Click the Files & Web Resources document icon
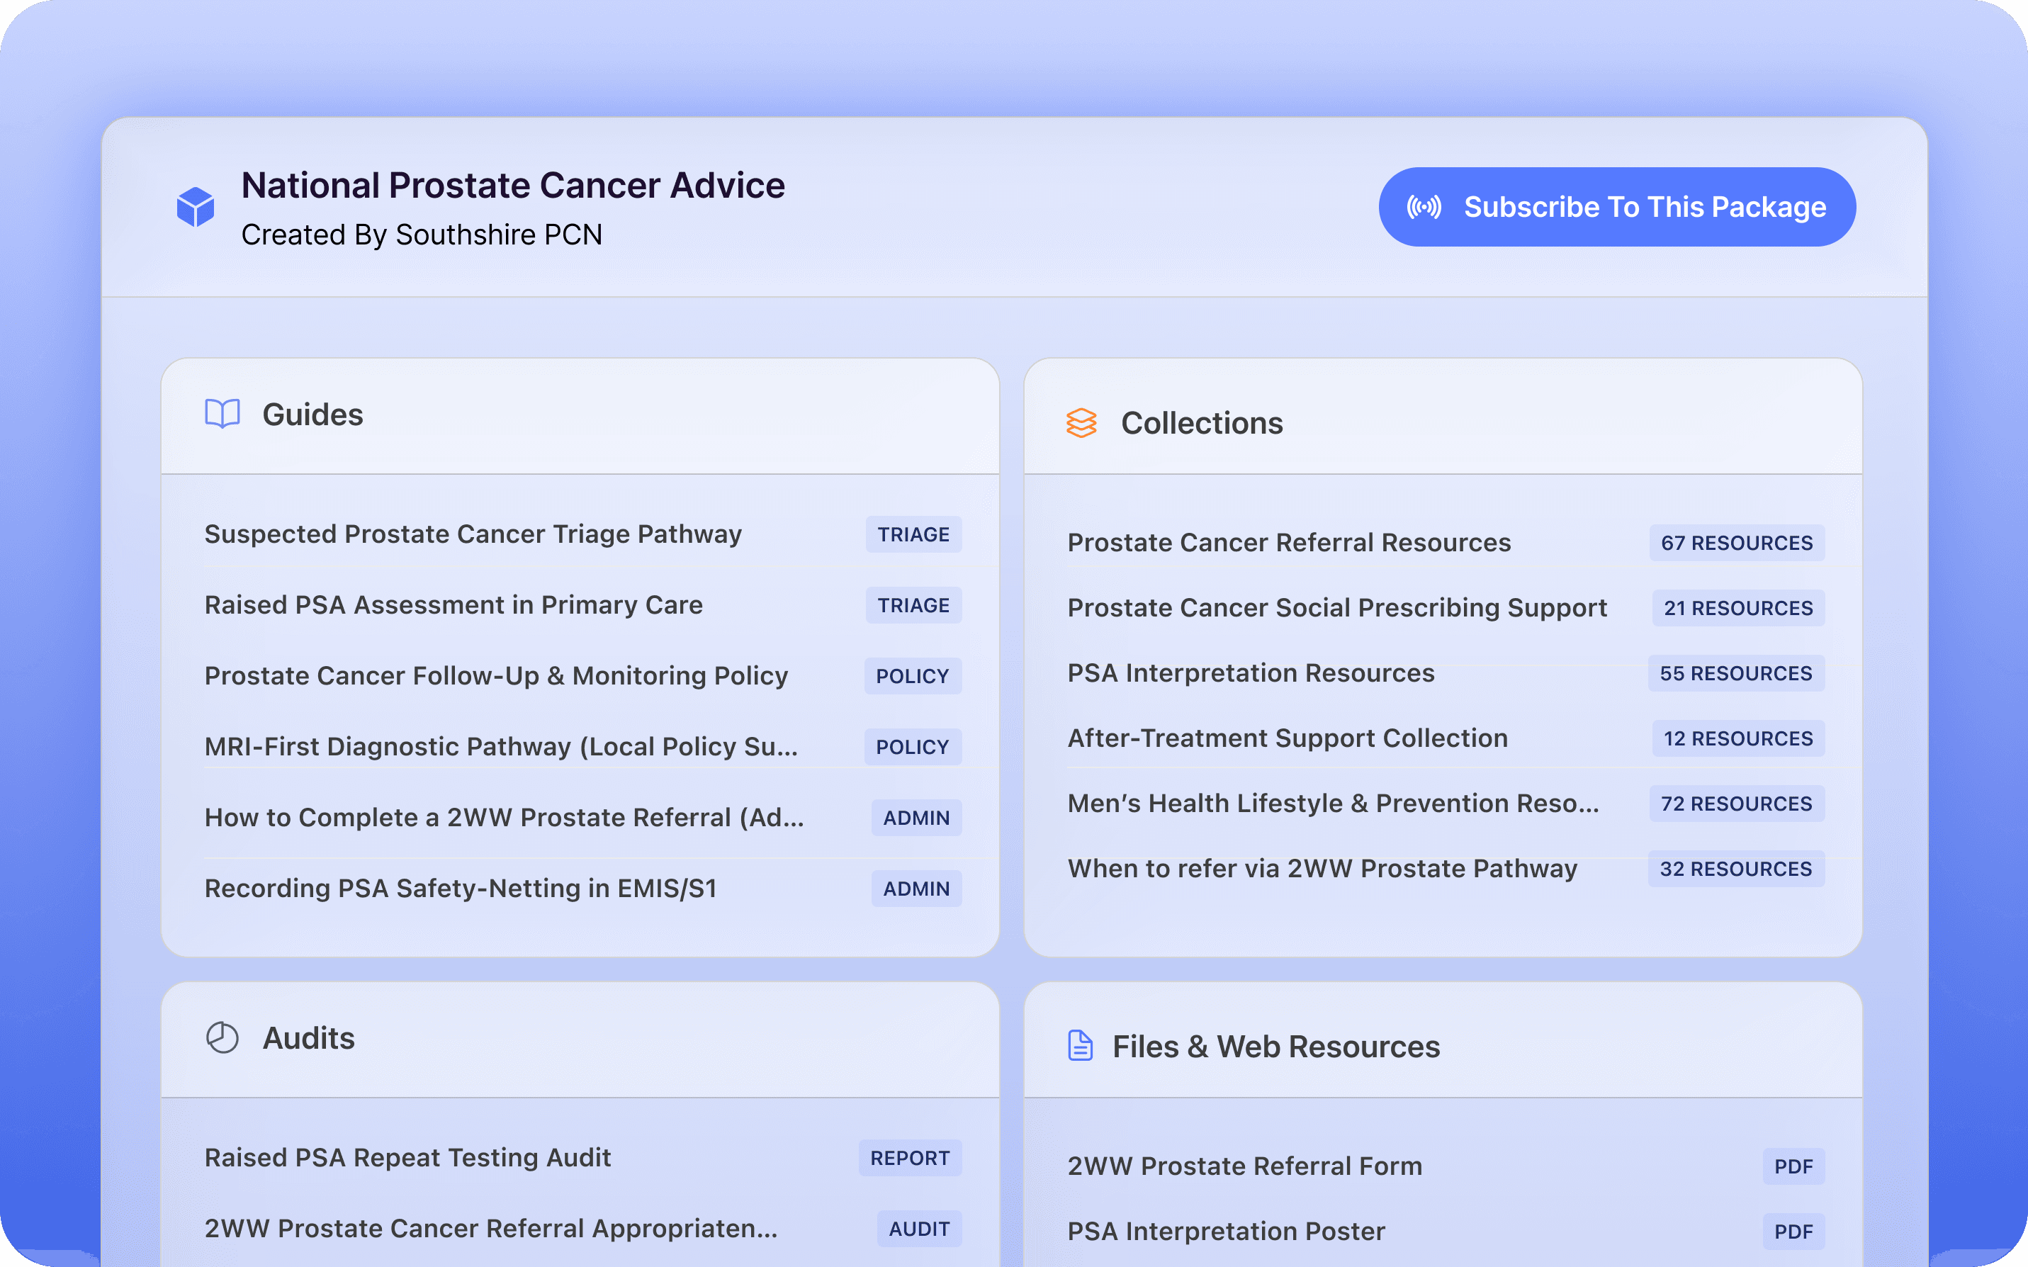 click(x=1080, y=1046)
